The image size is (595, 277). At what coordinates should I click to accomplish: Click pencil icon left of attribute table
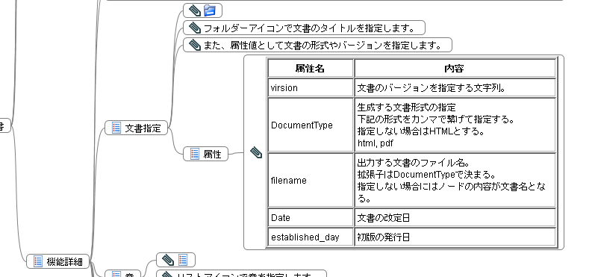click(256, 152)
